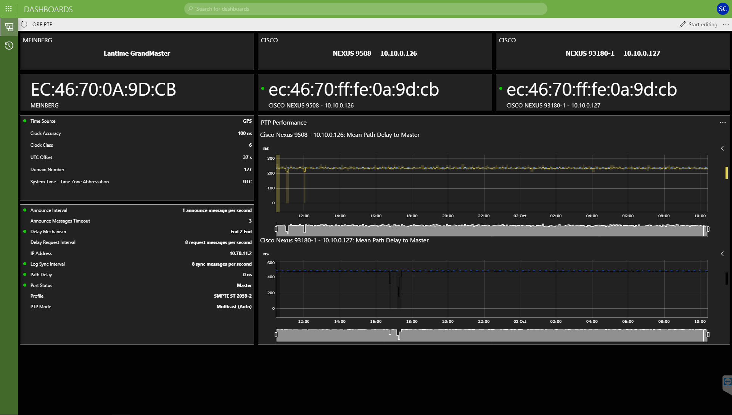
Task: Click Announce Messages Timeout row
Action: [137, 221]
